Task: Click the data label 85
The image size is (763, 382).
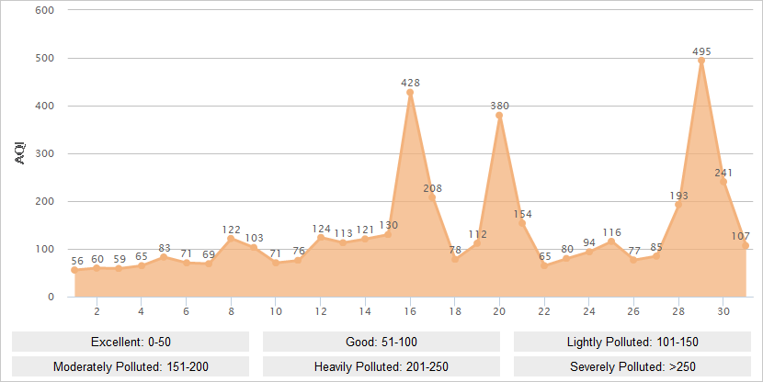Action: point(656,247)
